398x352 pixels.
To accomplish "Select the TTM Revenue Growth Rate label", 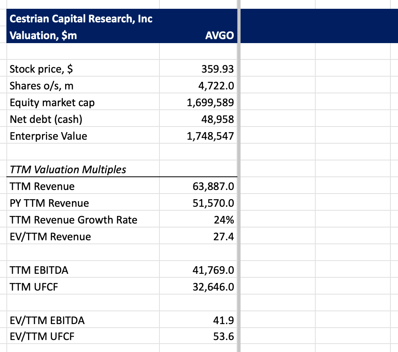I will coord(74,220).
